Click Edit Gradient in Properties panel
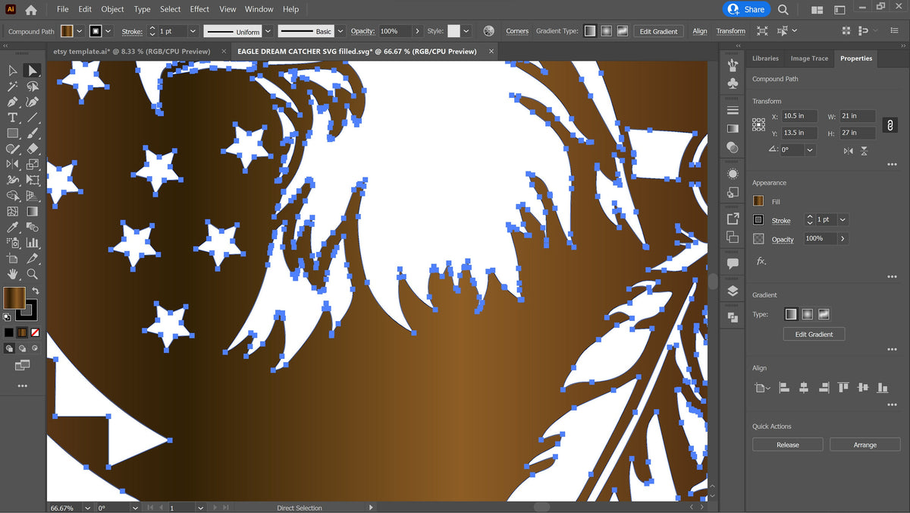 [x=814, y=334]
